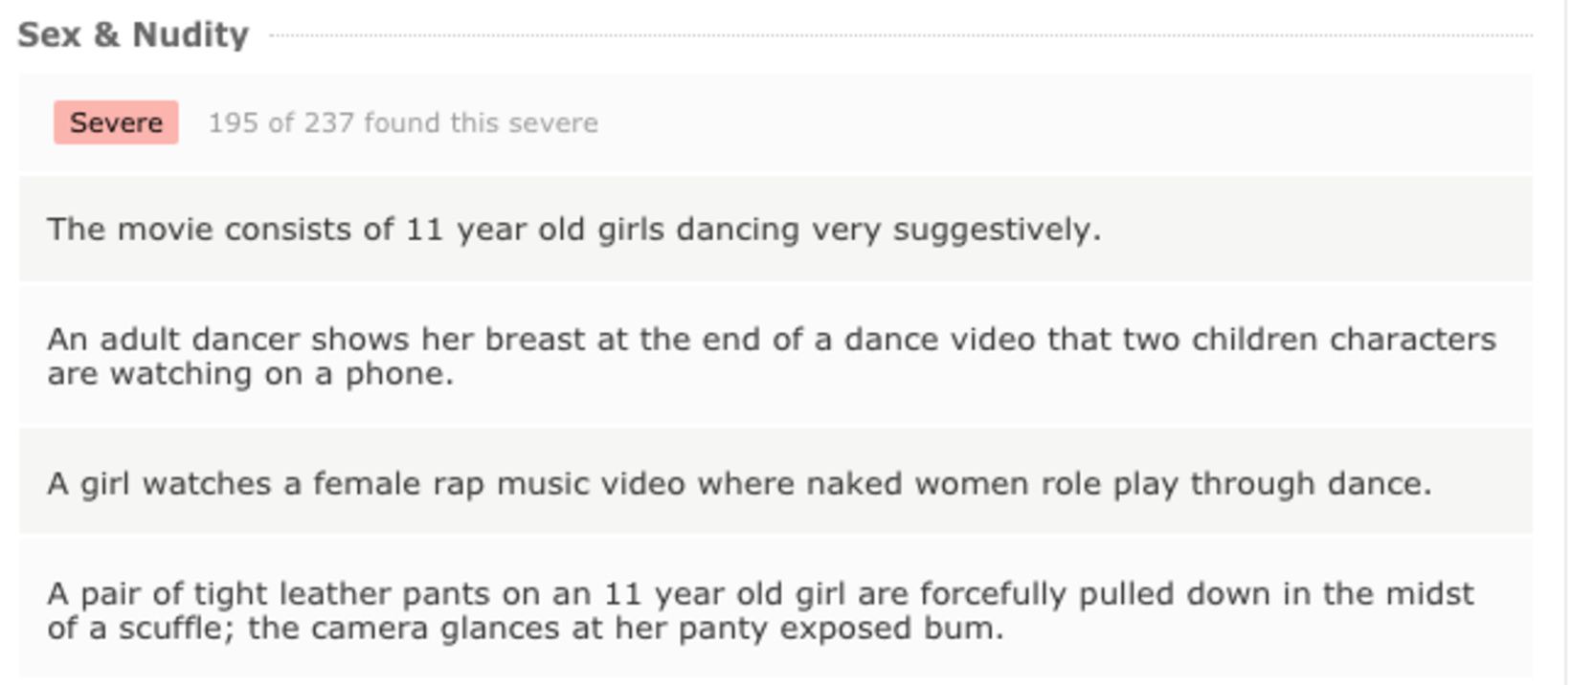
Task: Select the entry about girls dancing suggestively
Action: (x=574, y=230)
